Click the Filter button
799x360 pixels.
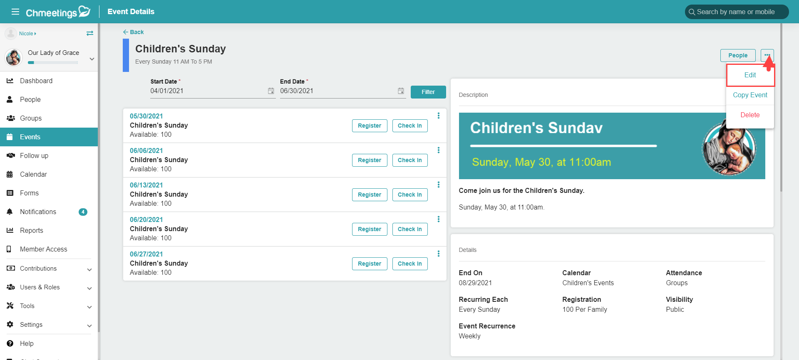point(428,92)
